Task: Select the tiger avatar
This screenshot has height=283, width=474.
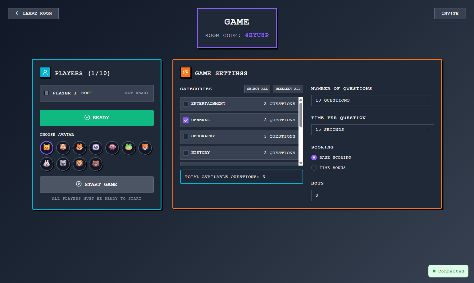Action: pyautogui.click(x=145, y=148)
